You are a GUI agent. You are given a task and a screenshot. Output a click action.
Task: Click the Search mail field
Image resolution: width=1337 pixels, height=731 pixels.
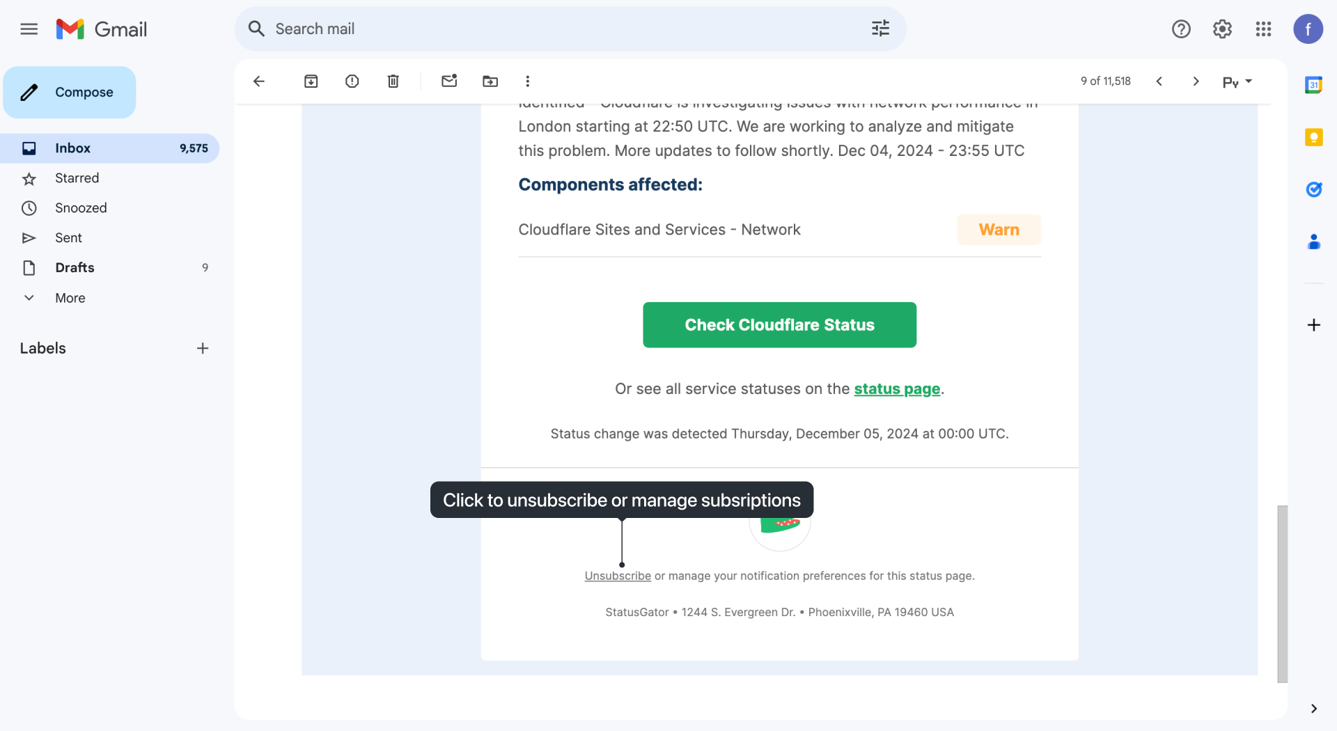[x=570, y=29]
